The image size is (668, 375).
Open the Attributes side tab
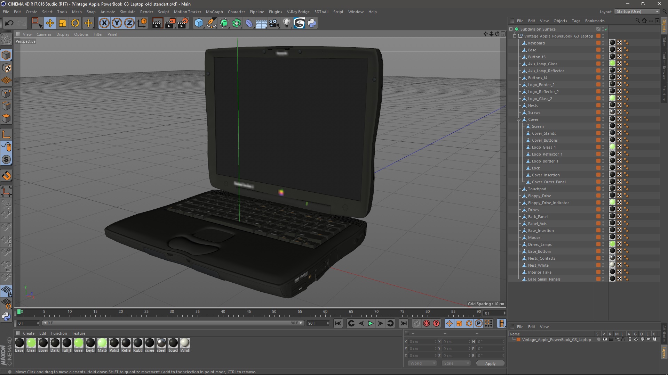click(664, 334)
